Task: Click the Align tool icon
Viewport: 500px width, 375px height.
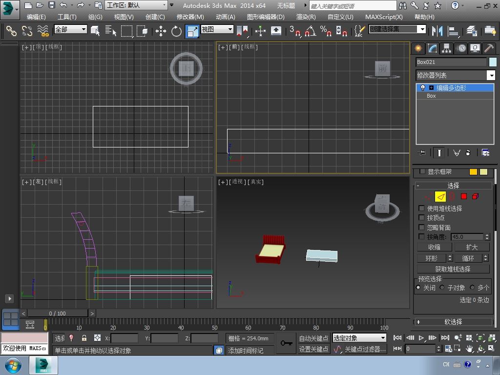Action: (x=453, y=31)
